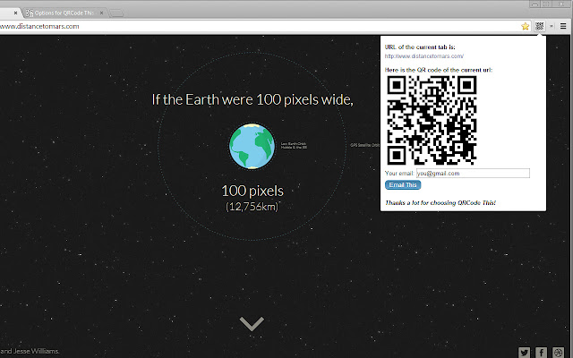Screen dimensions: 573x358
Task: Minimize the browser window
Action: (535, 4)
